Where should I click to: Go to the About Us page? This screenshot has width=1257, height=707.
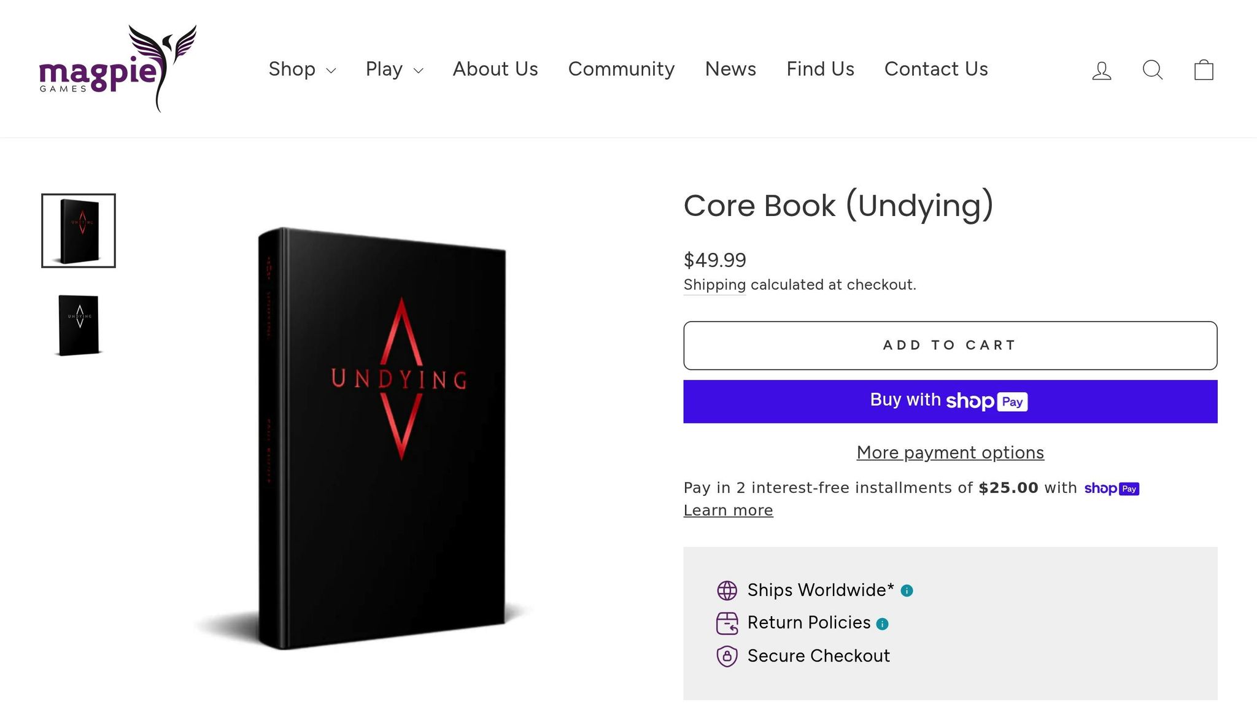tap(495, 69)
